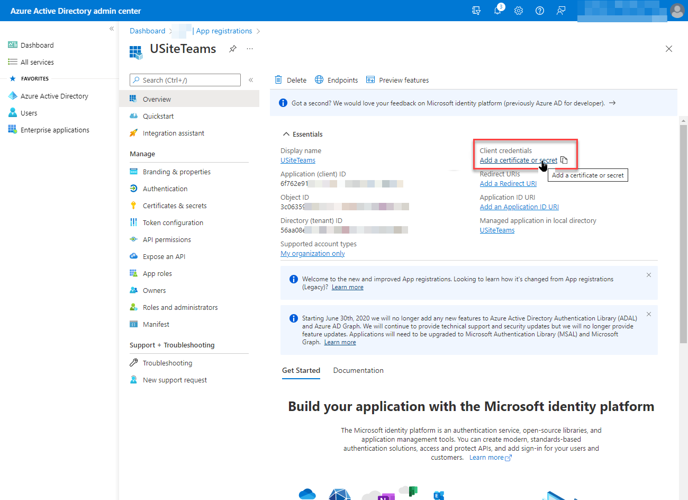
Task: Open the notifications bell
Action: 497,11
